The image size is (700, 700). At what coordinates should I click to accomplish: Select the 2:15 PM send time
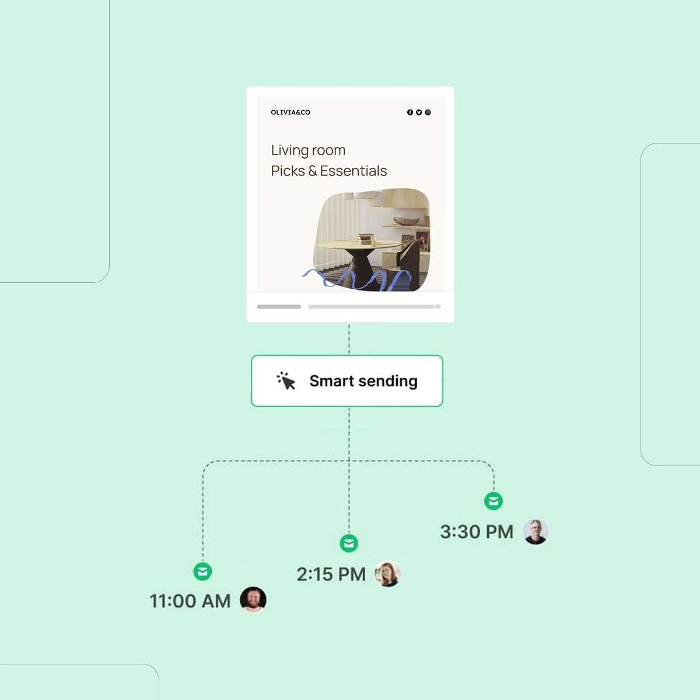coord(331,574)
